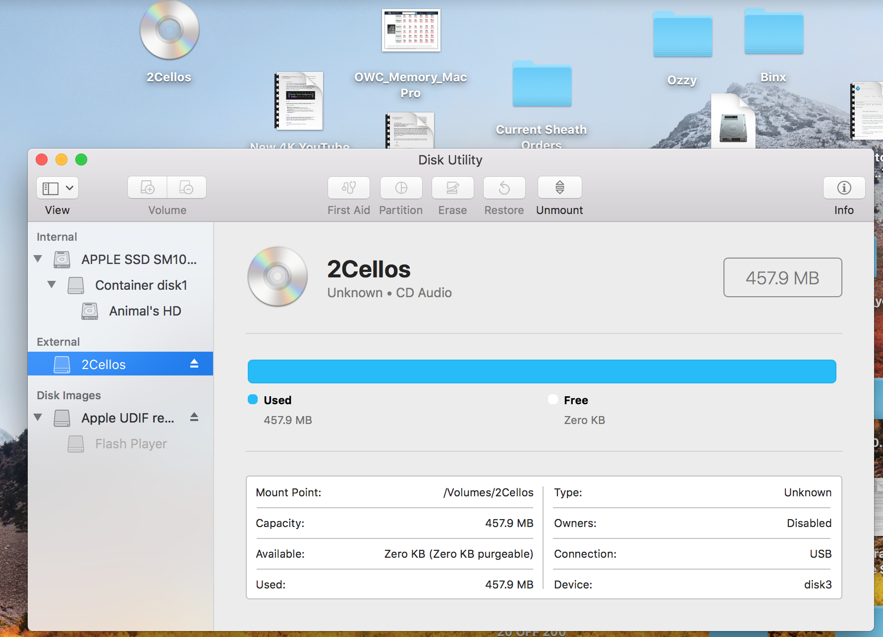Click the blue Used legend dot
The height and width of the screenshot is (637, 883).
pyautogui.click(x=253, y=399)
